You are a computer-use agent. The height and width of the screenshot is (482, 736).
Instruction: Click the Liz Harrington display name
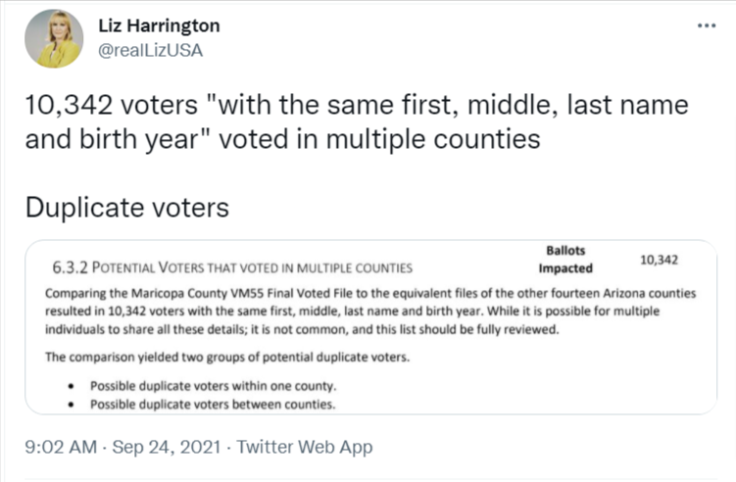(x=160, y=25)
